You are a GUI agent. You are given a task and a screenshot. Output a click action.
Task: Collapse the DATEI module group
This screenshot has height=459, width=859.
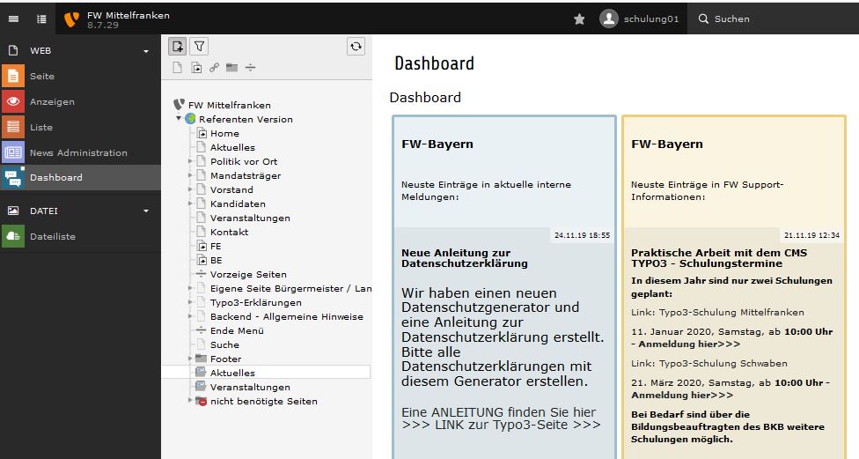(x=81, y=211)
